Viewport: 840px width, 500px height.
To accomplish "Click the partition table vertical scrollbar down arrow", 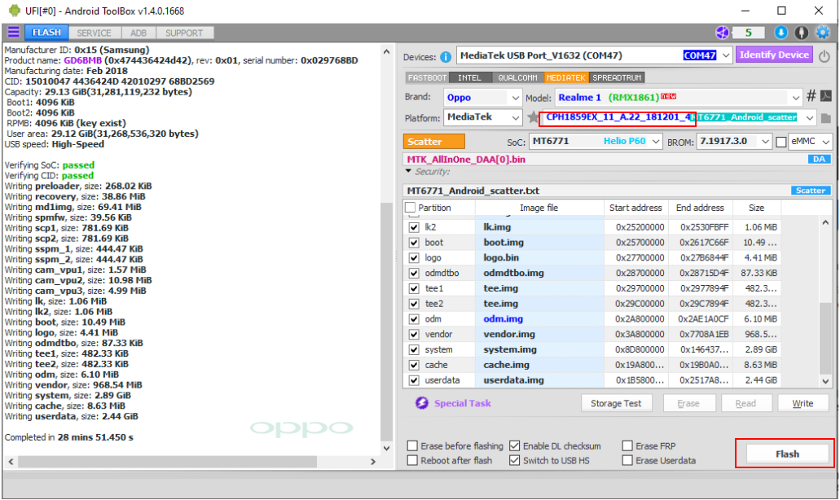I will coord(825,381).
